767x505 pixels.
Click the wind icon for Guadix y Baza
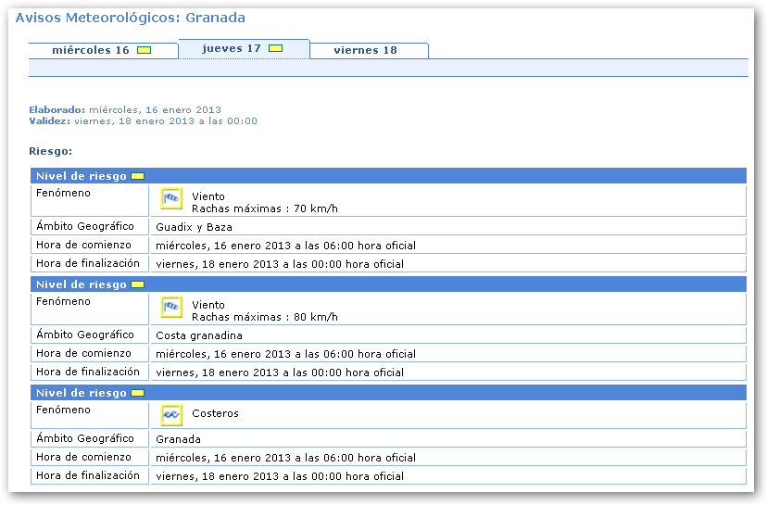tap(171, 198)
